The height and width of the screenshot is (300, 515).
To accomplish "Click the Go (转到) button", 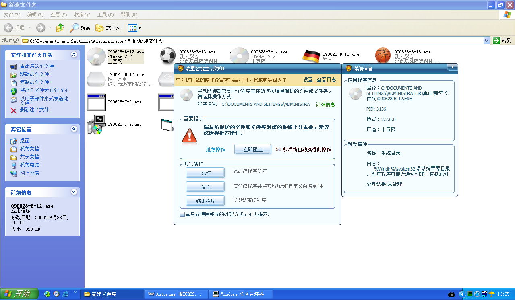I will [x=503, y=41].
